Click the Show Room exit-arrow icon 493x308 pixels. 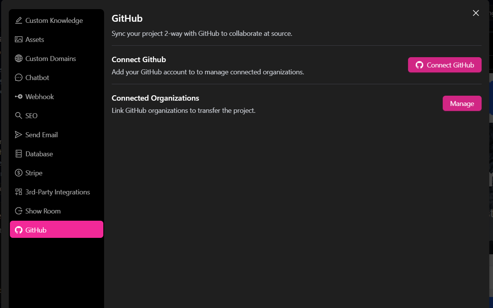pos(18,211)
